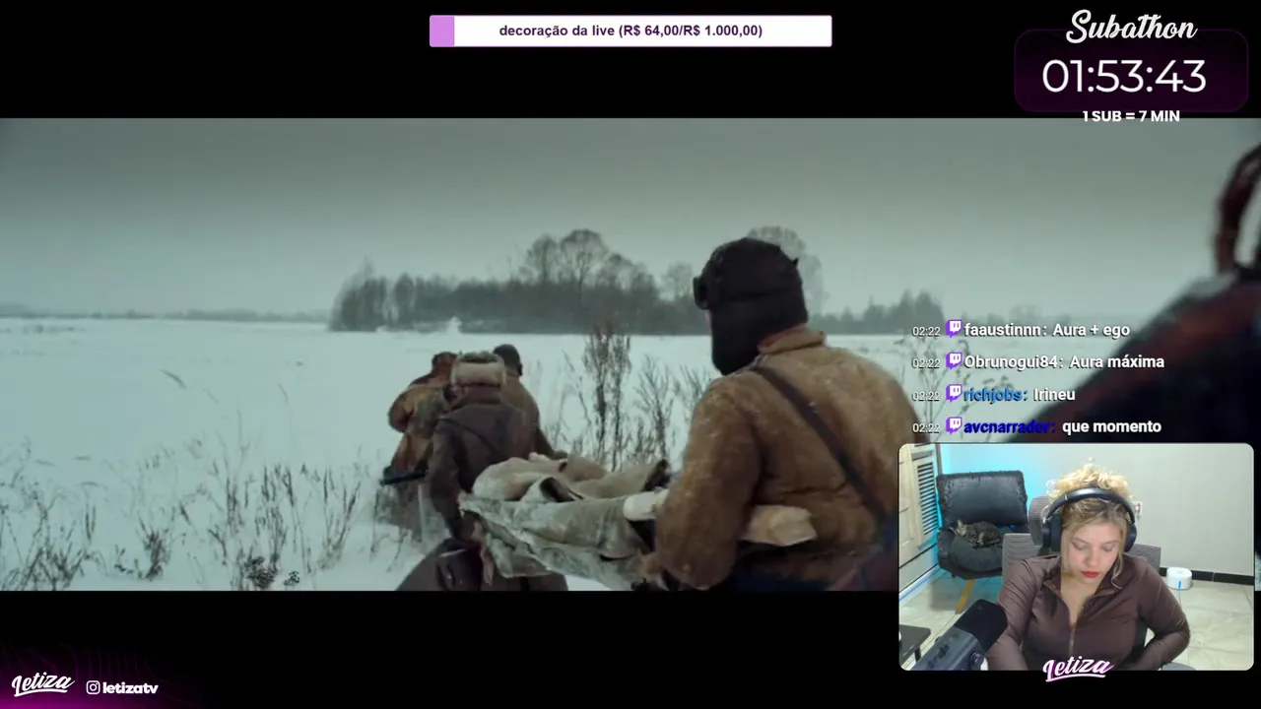Click the username Obrunogui84 in chat
Viewport: 1261px width, 709px height.
[1012, 361]
